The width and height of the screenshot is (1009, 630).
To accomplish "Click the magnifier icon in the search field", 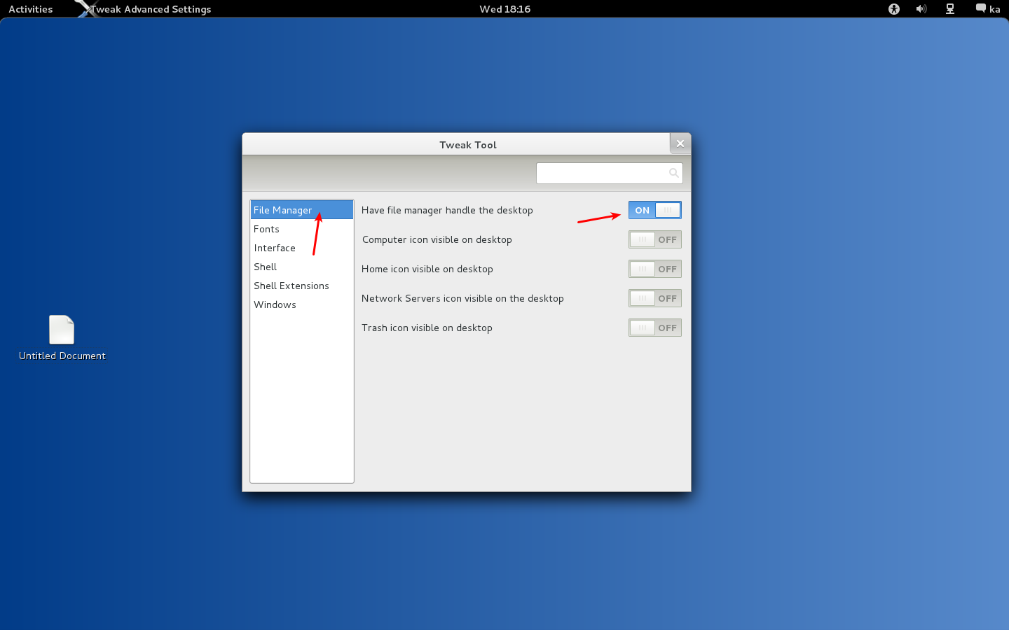I will tap(673, 173).
